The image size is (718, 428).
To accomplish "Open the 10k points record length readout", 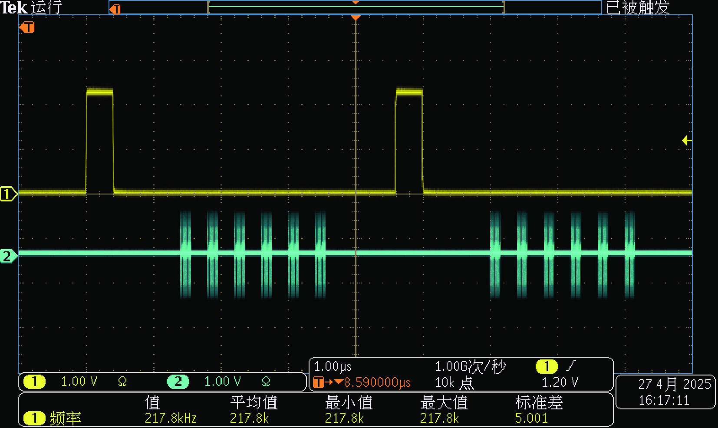I will (x=454, y=382).
